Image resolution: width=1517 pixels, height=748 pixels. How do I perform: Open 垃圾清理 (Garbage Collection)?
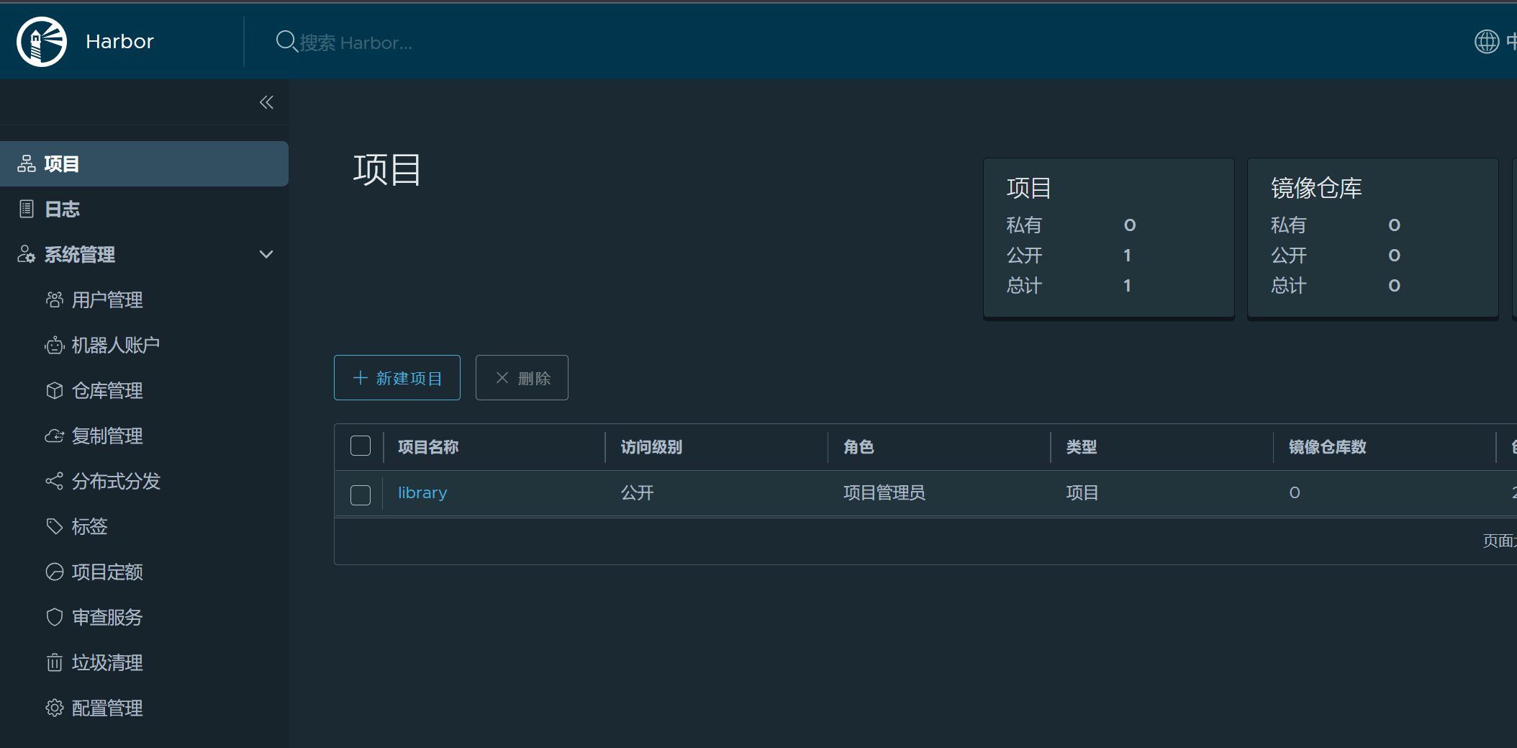107,662
